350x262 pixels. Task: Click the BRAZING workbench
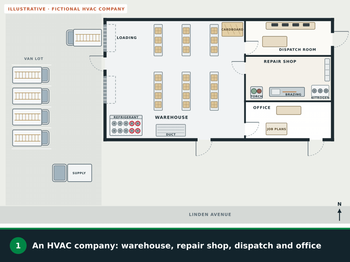point(287,92)
